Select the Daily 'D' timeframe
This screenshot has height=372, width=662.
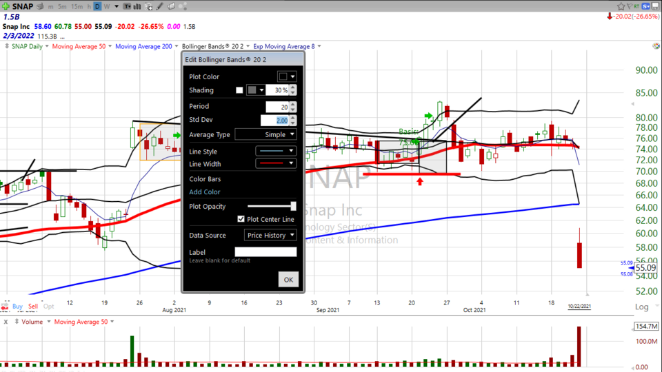tap(97, 6)
